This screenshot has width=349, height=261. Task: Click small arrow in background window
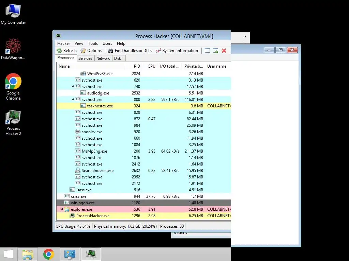245,36
